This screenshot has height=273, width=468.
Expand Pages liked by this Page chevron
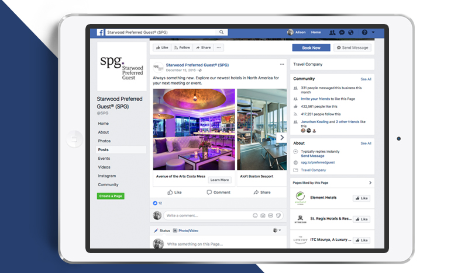pos(370,183)
